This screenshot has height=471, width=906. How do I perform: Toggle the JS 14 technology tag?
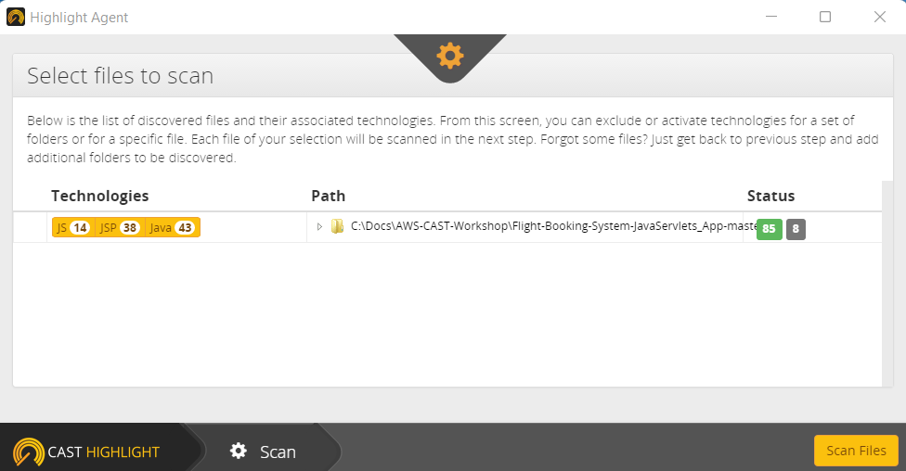[x=73, y=227]
